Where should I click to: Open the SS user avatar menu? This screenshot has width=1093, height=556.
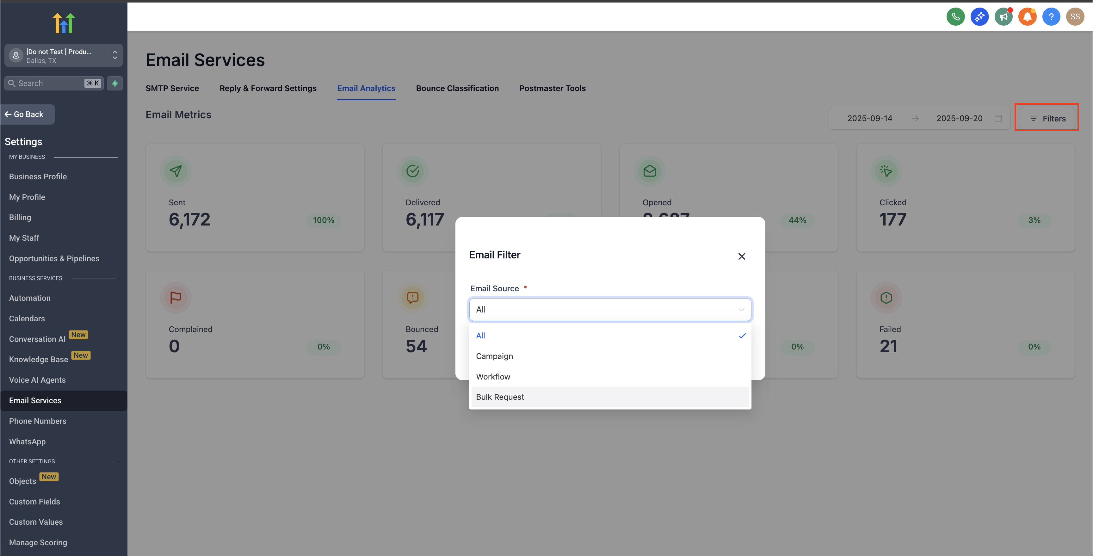[1075, 16]
